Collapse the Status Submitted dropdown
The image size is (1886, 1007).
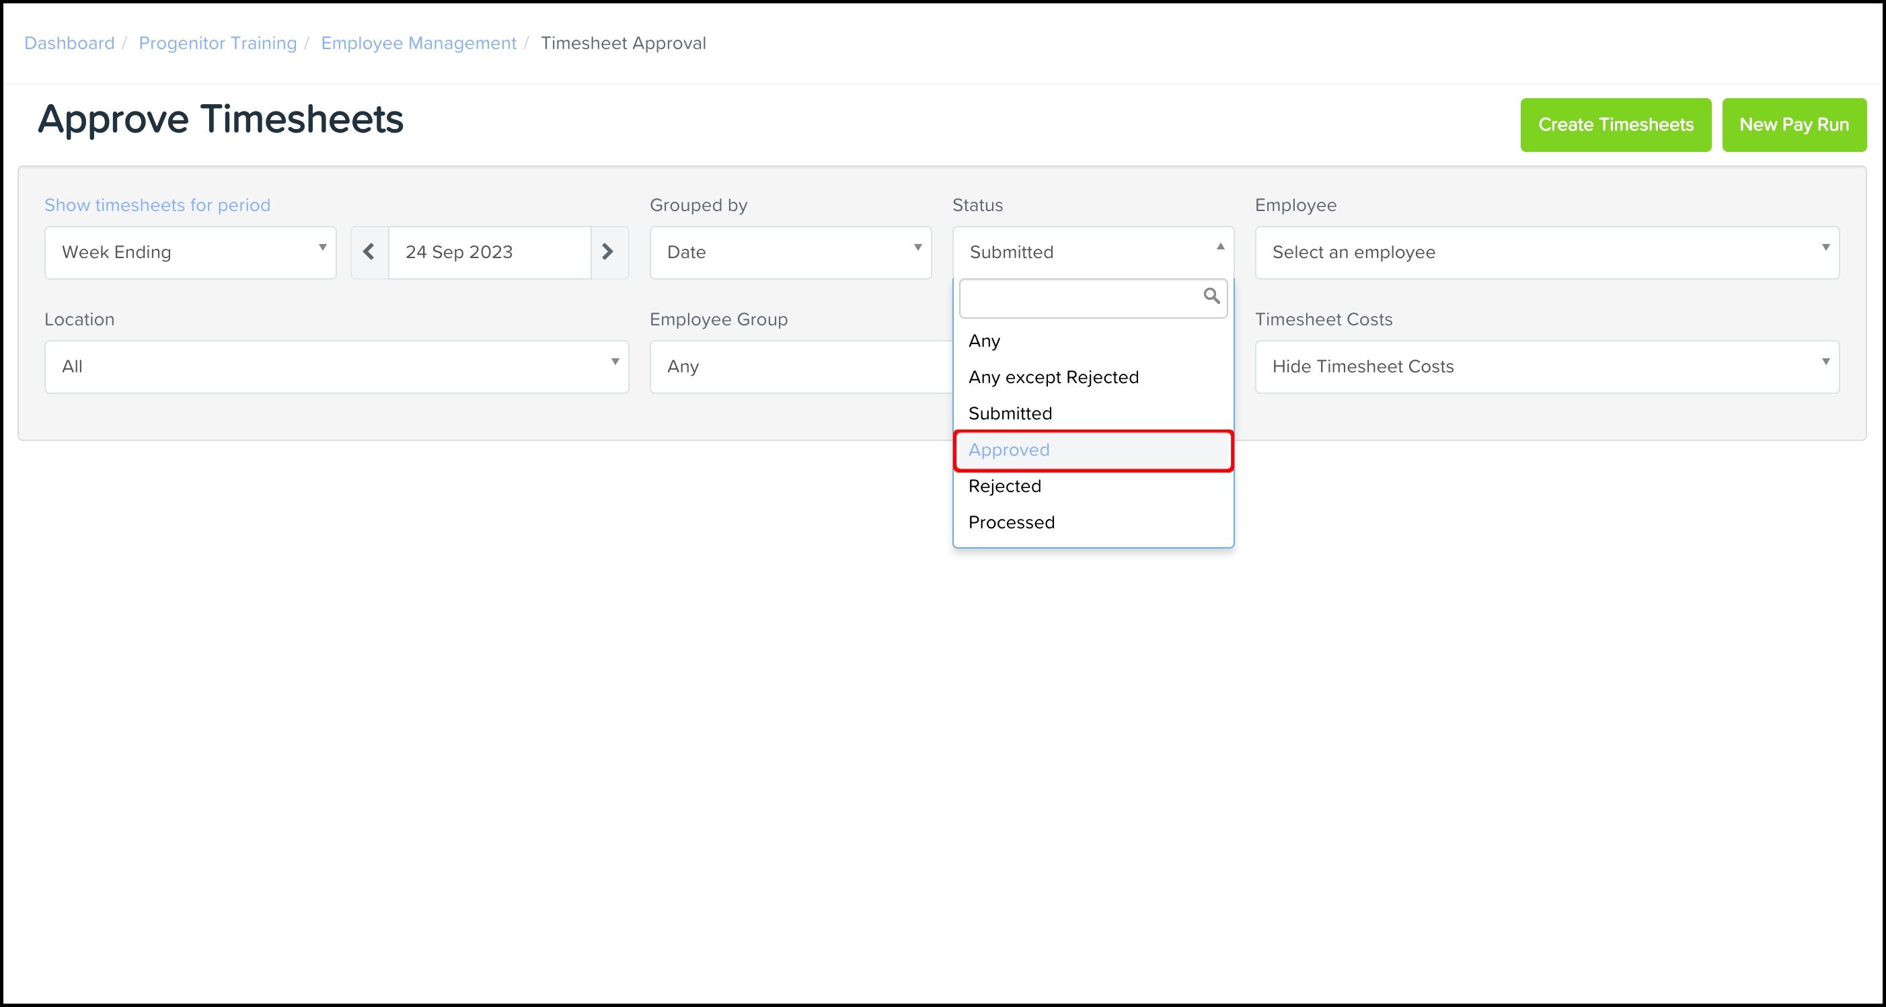click(1092, 253)
